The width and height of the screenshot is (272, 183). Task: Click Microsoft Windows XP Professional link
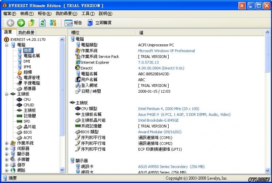166,51
